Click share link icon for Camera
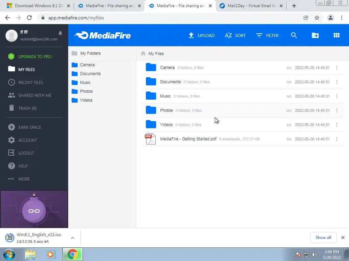The image size is (349, 261). tap(289, 68)
